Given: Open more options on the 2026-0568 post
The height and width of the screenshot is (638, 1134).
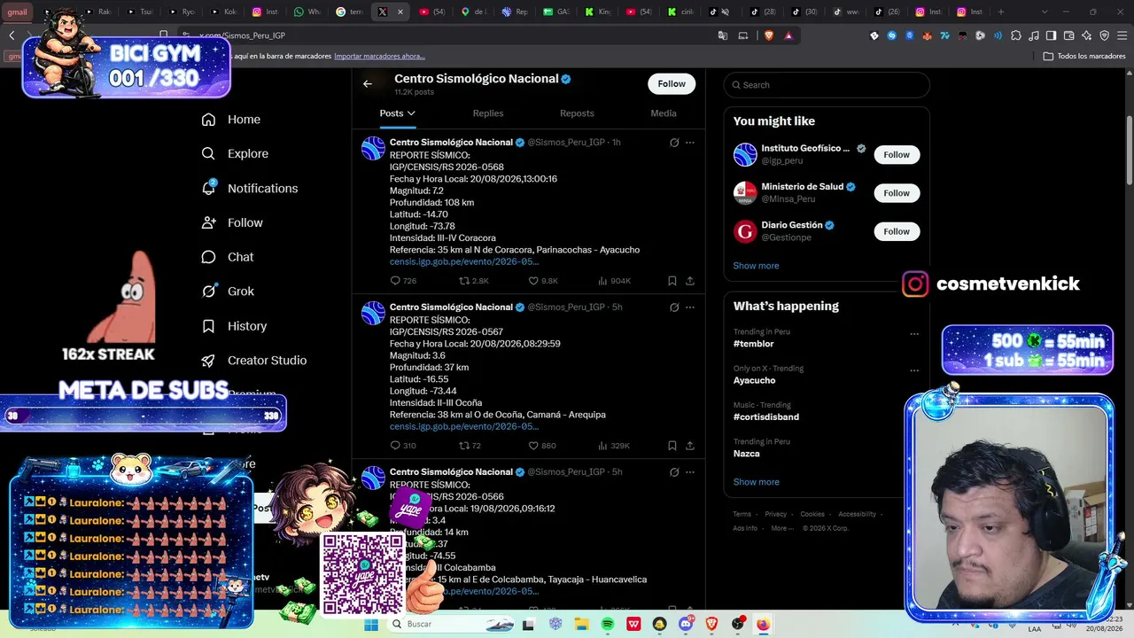Looking at the screenshot, I should 690,143.
